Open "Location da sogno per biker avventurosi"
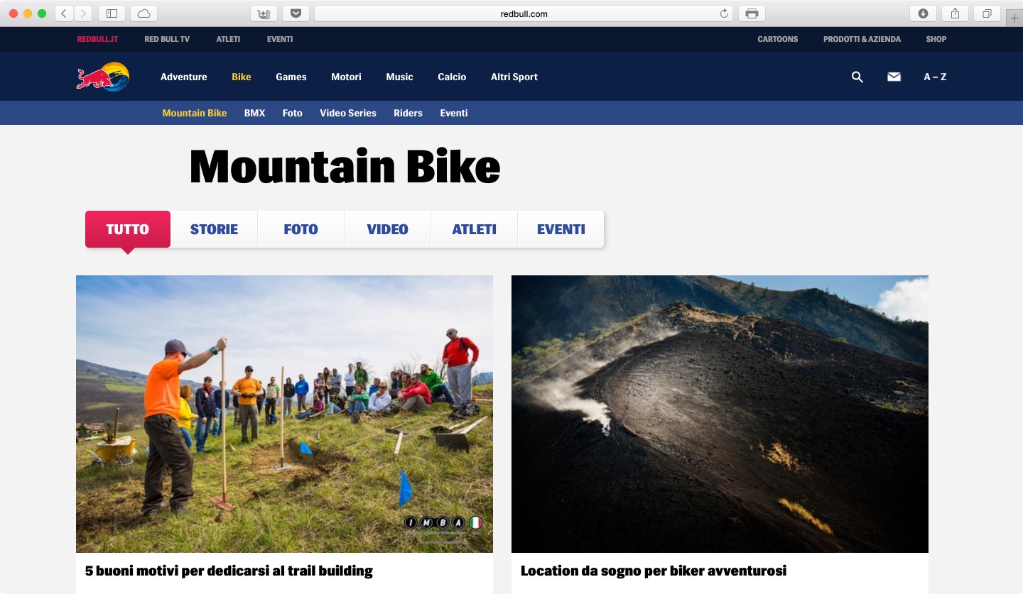The width and height of the screenshot is (1023, 594). click(654, 571)
